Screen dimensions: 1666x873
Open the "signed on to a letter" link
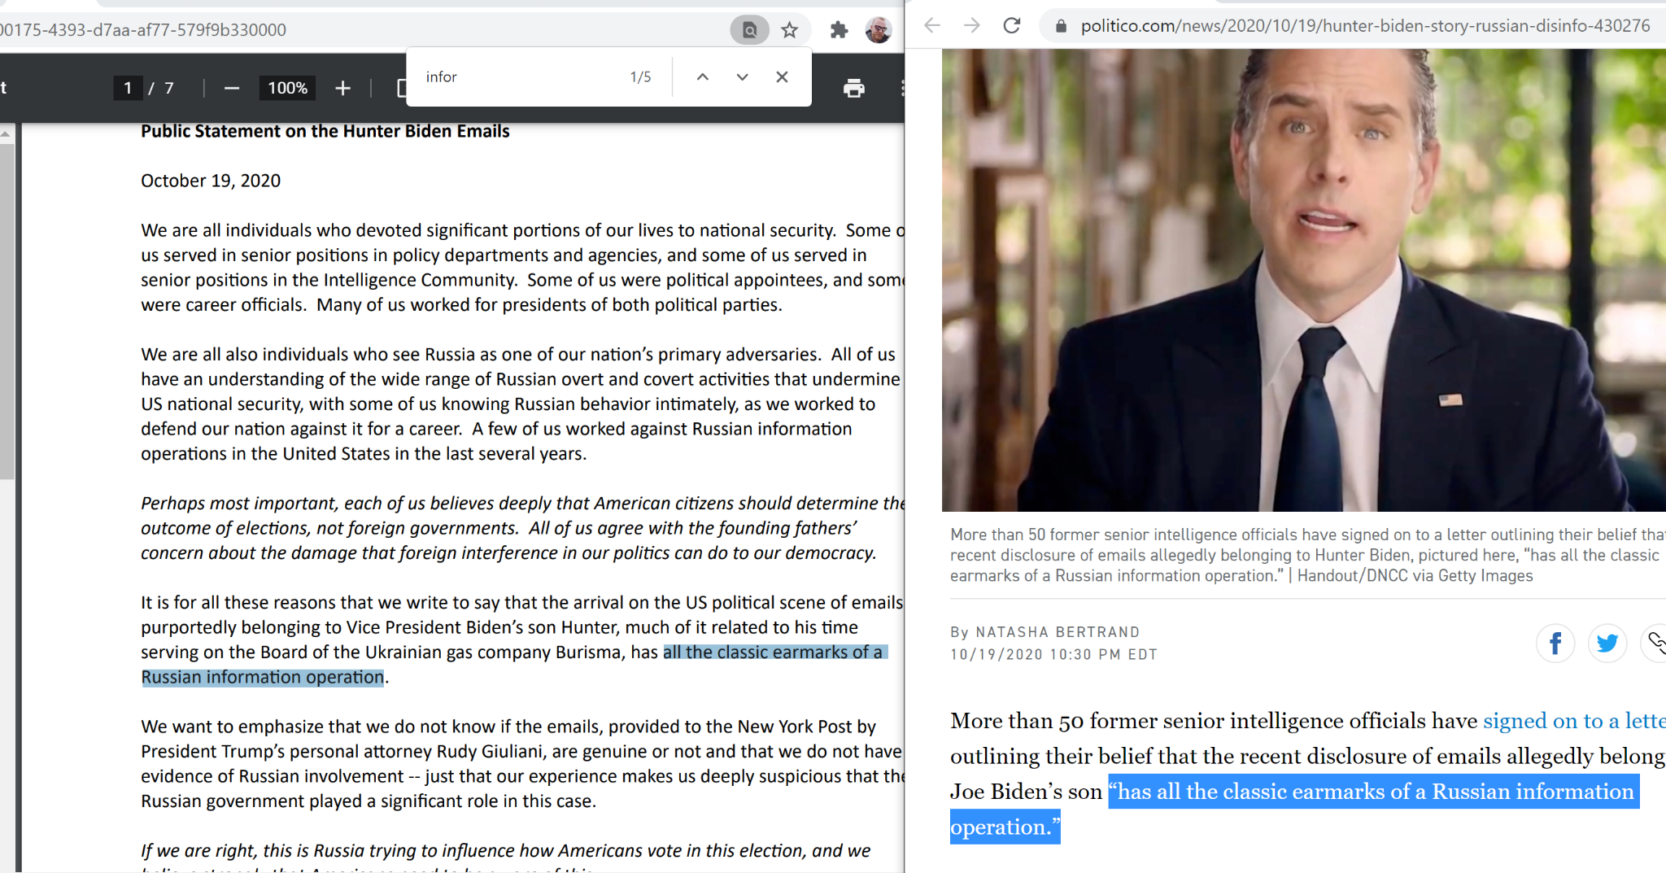(1574, 721)
